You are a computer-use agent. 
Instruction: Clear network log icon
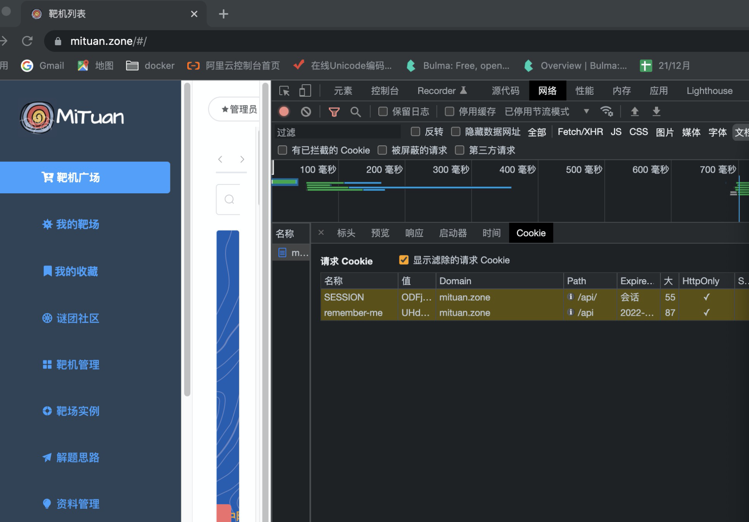click(x=306, y=112)
